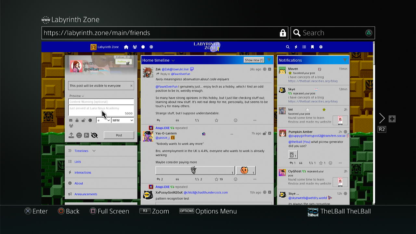Toggle sensitive media crossed-eye icon

coord(94,136)
